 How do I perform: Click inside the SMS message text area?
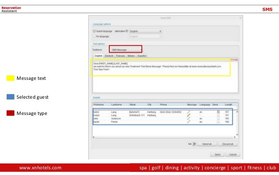(165, 77)
